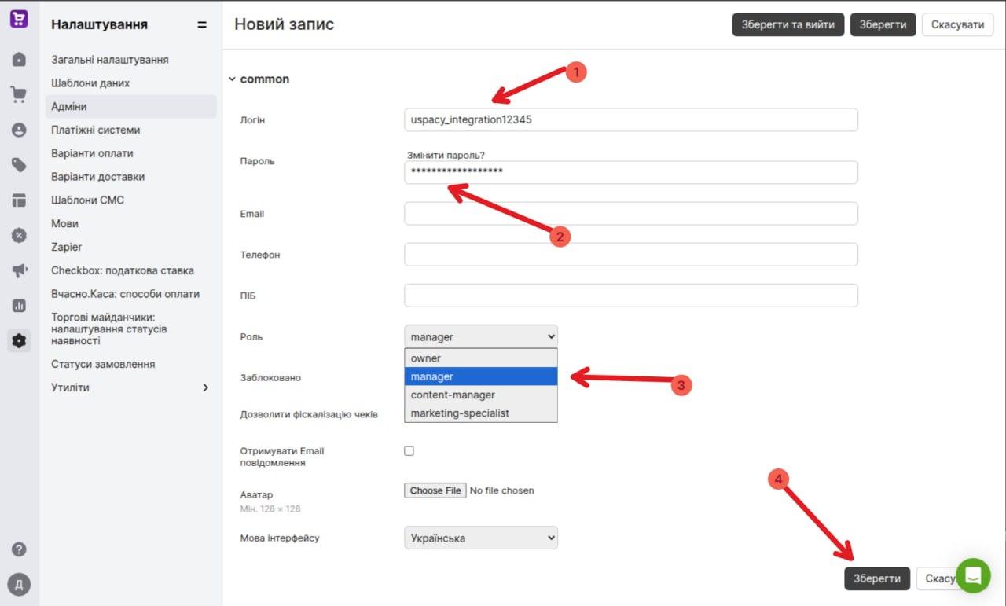Image resolution: width=1006 pixels, height=606 pixels.
Task: Open the analytics chart icon
Action: pos(19,305)
